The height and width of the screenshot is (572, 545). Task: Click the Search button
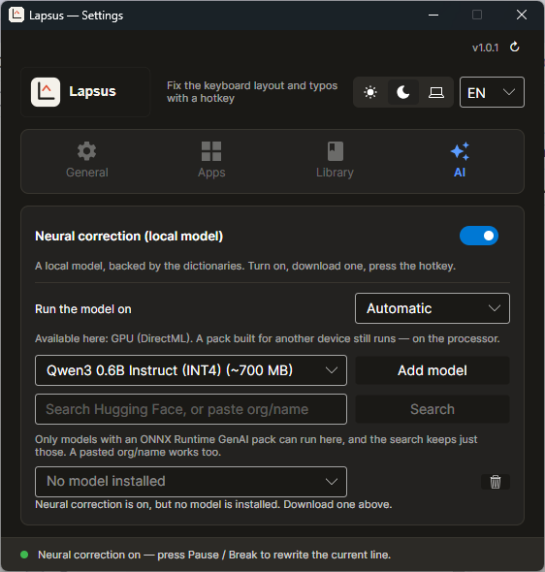[x=433, y=409]
